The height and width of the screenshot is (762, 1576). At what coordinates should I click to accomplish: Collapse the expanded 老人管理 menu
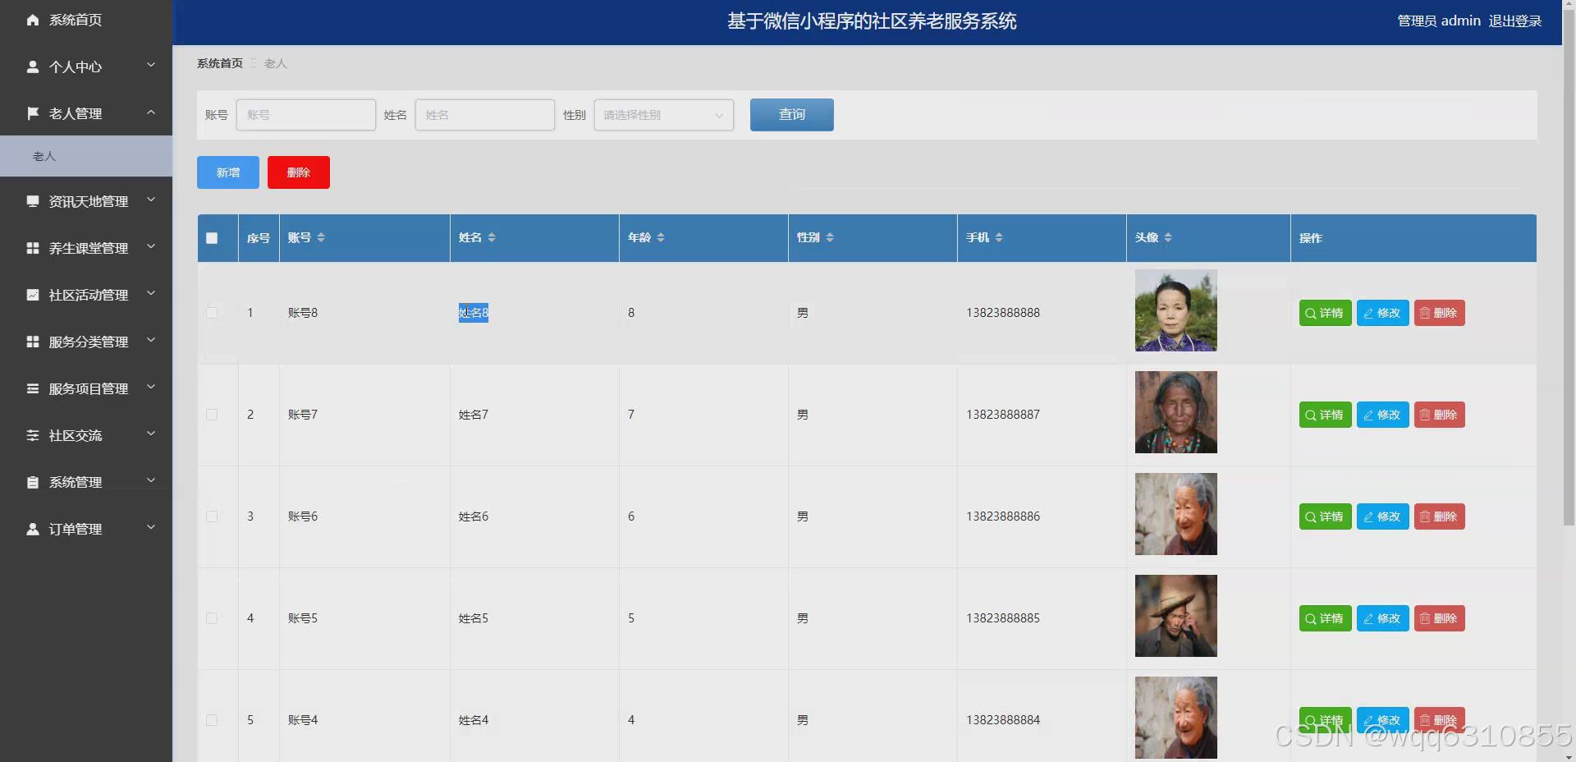[x=150, y=113]
